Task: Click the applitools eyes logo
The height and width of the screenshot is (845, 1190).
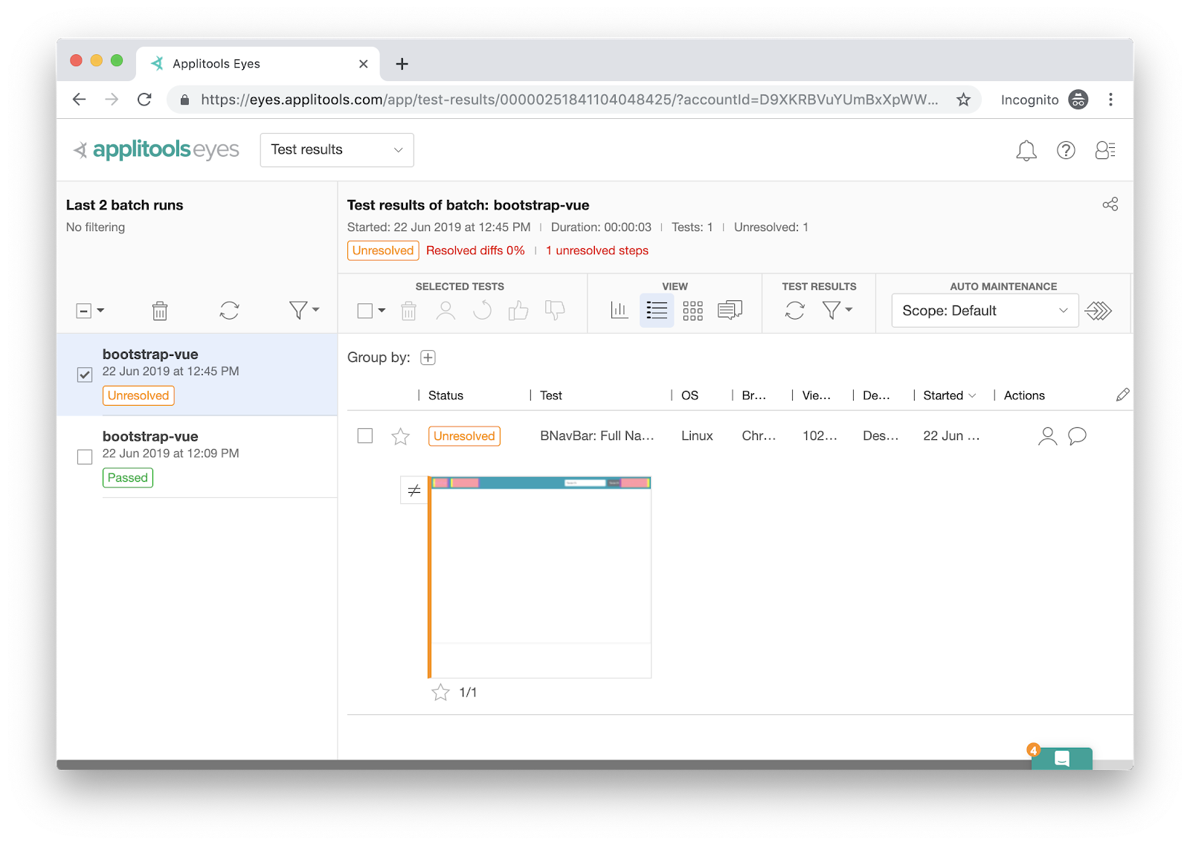Action: [157, 150]
